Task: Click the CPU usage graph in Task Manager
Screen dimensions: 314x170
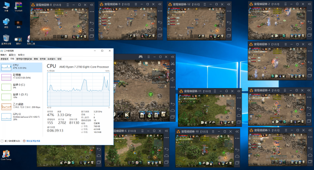Action: [78, 89]
